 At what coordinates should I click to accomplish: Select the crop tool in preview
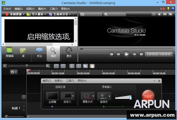pyautogui.click(x=154, y=14)
